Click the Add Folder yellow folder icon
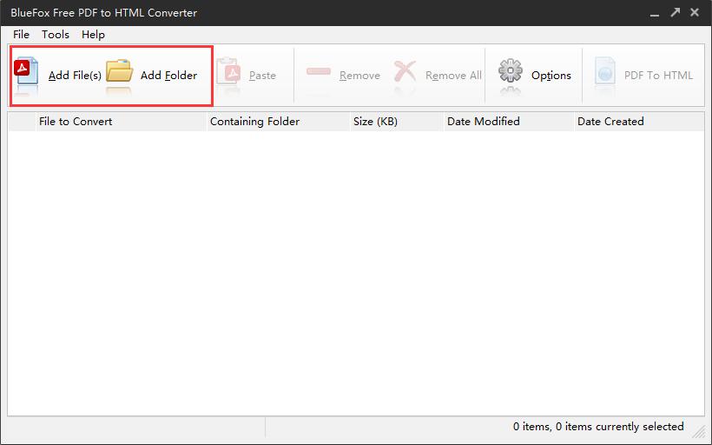The width and height of the screenshot is (712, 445). pos(119,71)
